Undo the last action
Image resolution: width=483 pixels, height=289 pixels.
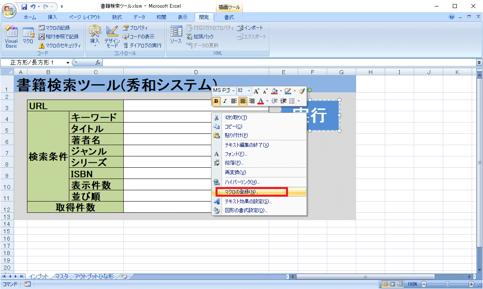pos(33,6)
